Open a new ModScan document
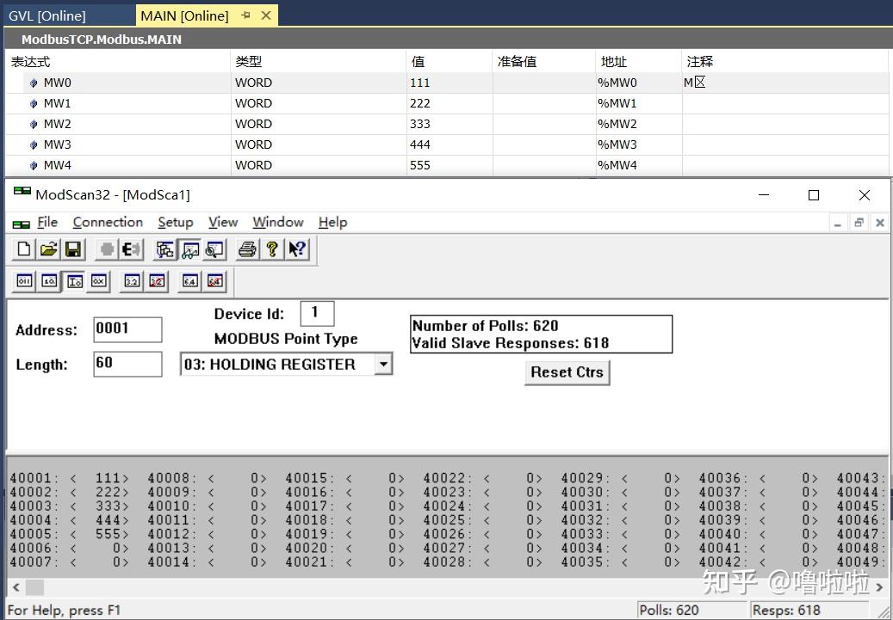Viewport: 893px width, 620px height. coord(23,249)
